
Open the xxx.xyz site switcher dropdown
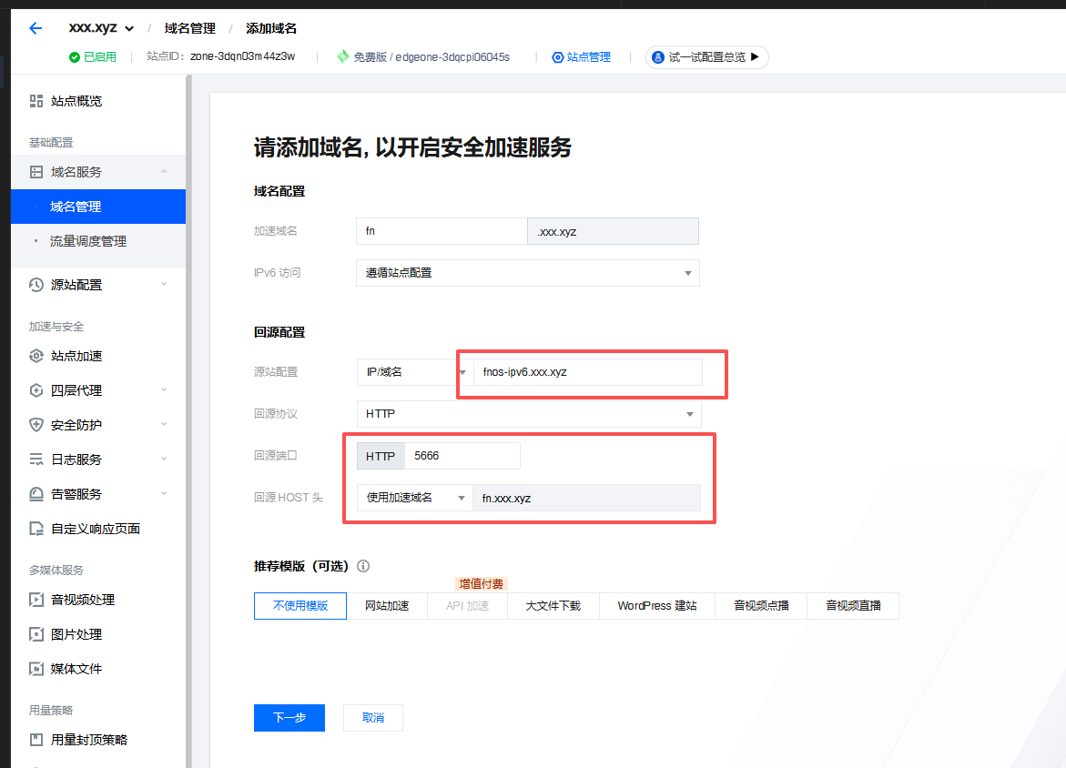coord(101,28)
